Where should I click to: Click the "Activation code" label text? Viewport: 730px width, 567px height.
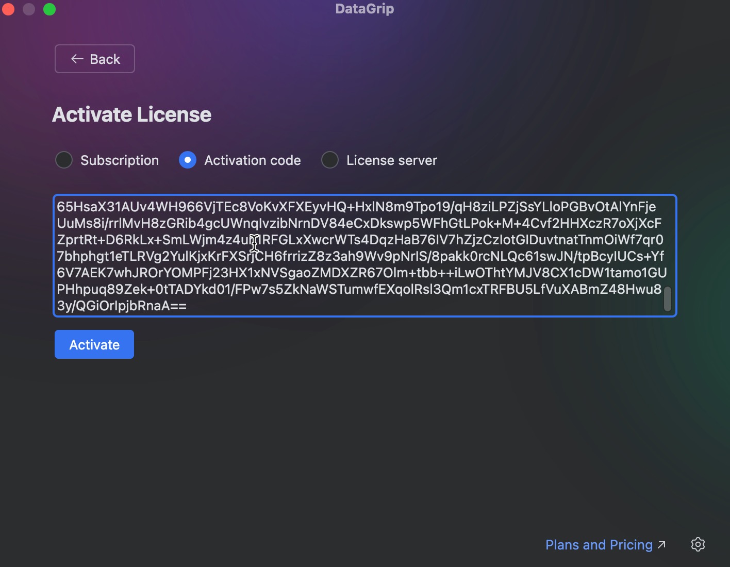[252, 160]
